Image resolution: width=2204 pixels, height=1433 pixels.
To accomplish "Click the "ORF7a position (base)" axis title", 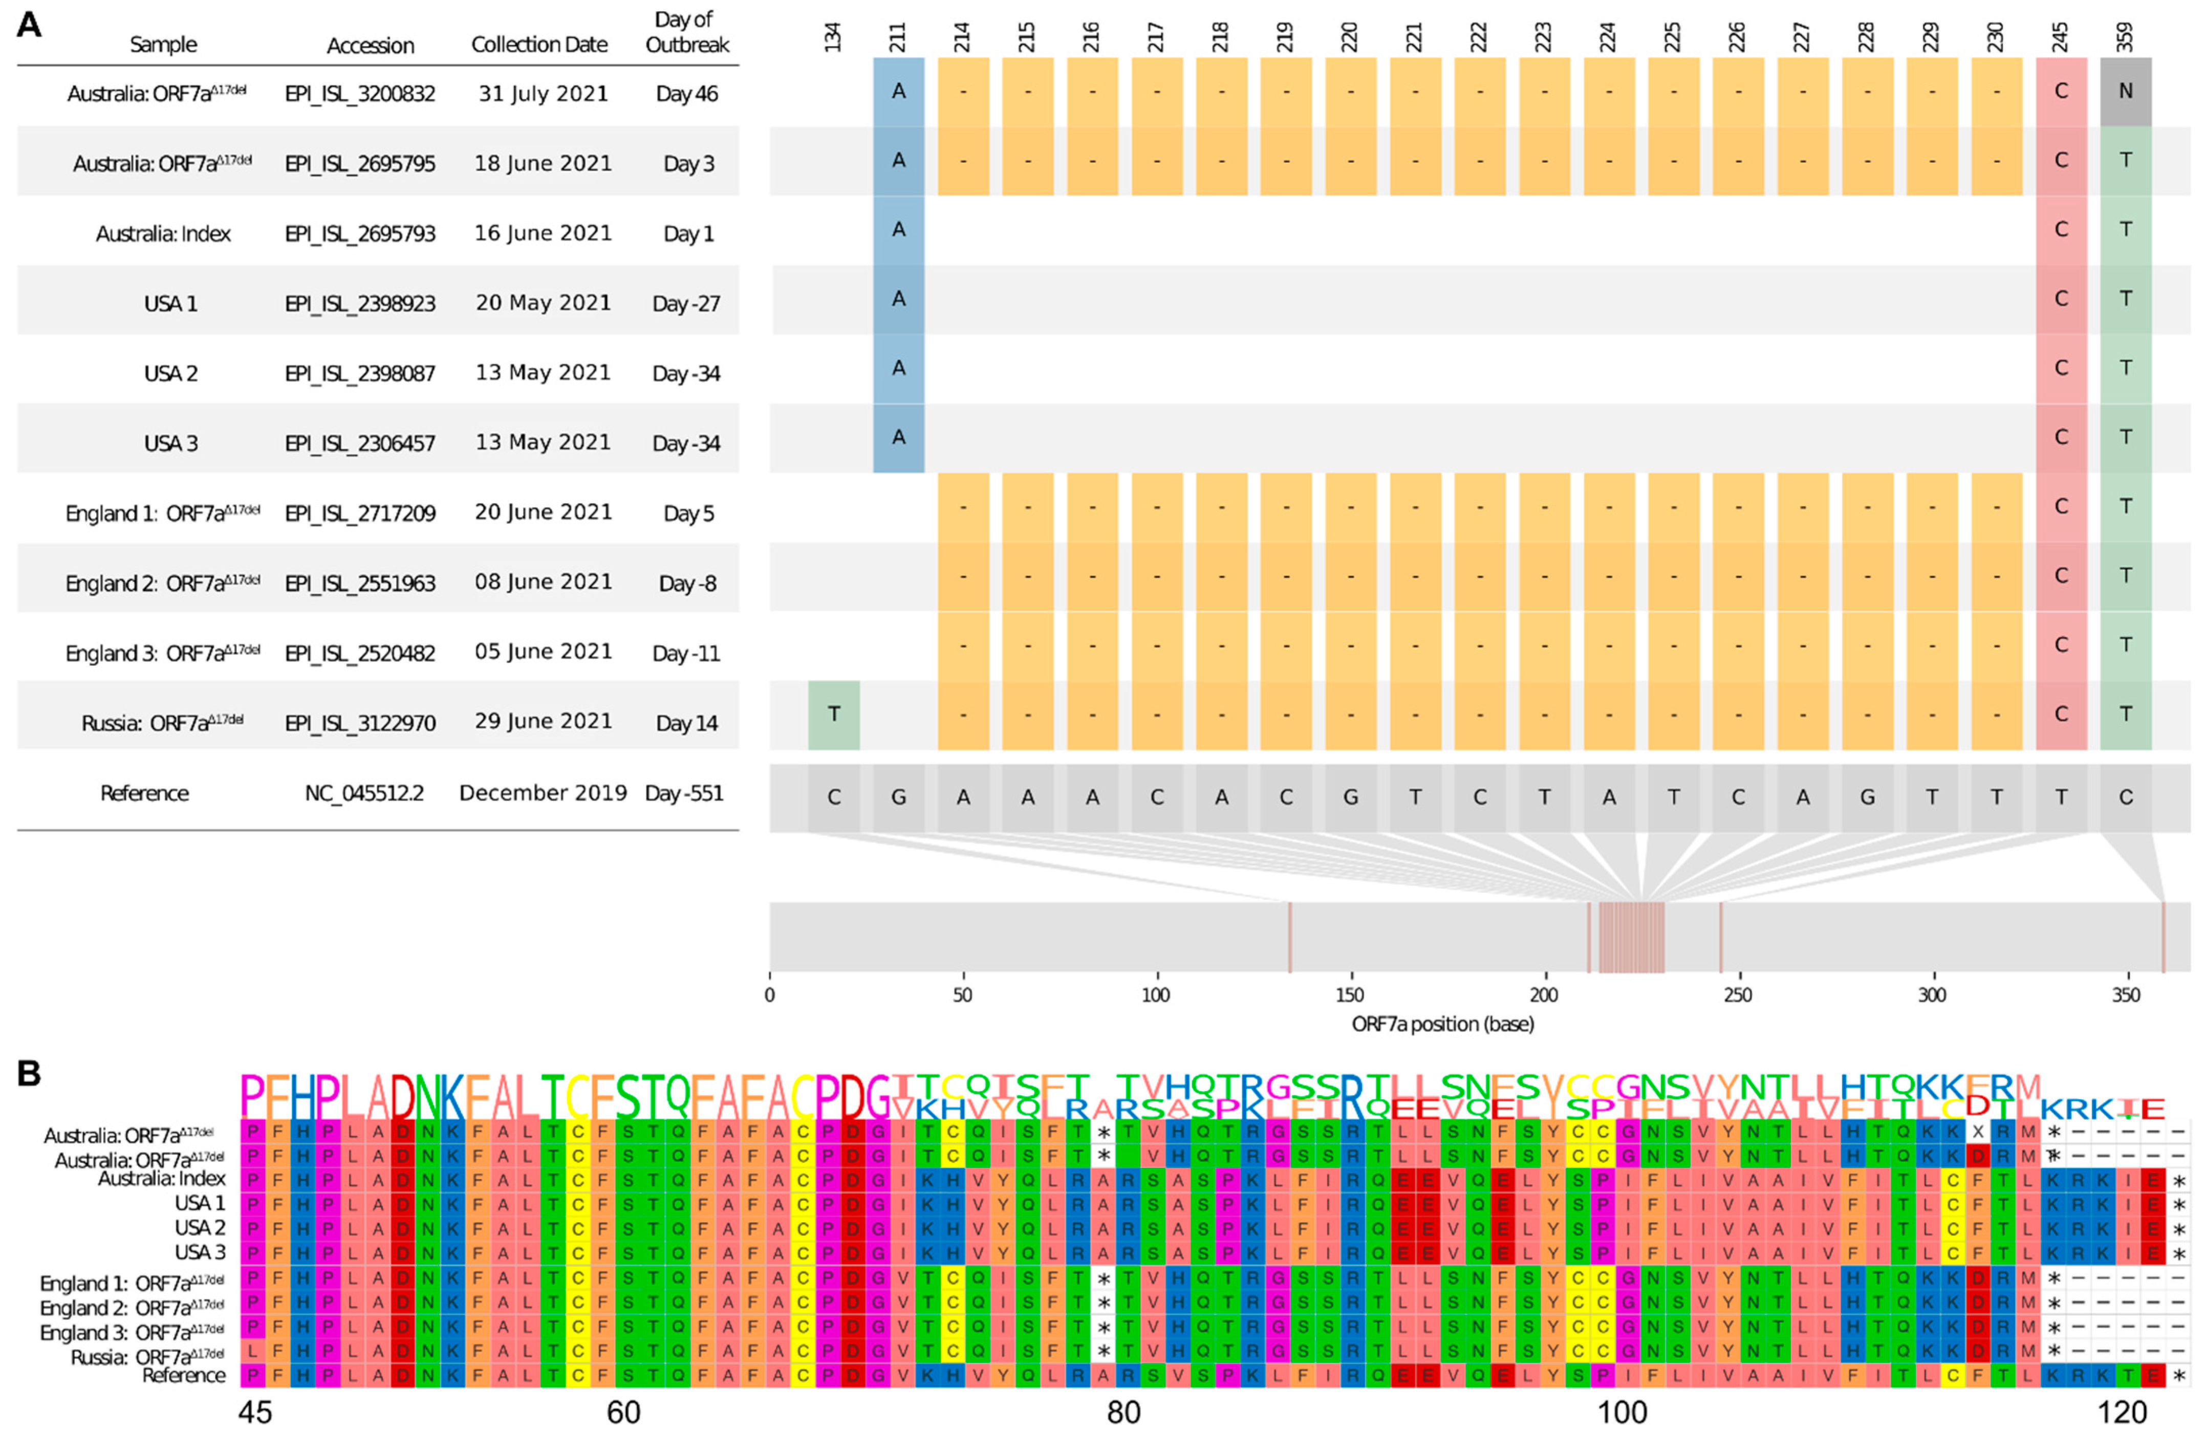I will 1443,1025.
